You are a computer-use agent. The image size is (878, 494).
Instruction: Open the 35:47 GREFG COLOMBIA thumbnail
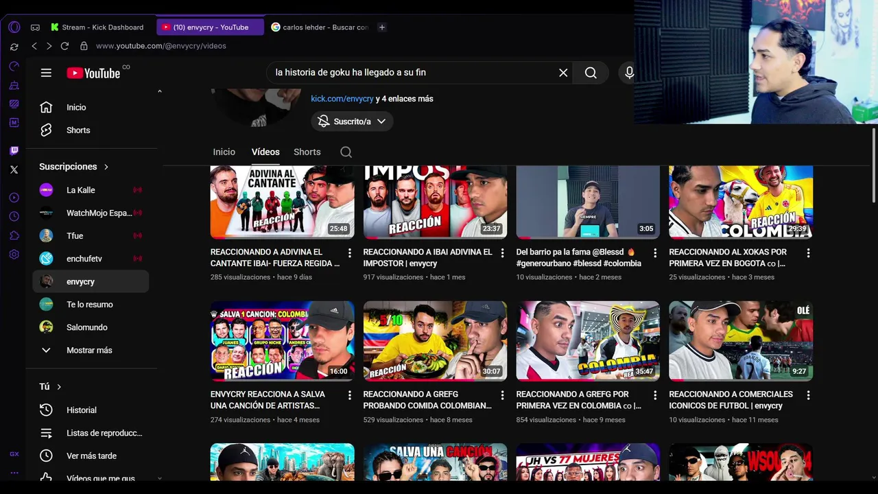(x=588, y=340)
